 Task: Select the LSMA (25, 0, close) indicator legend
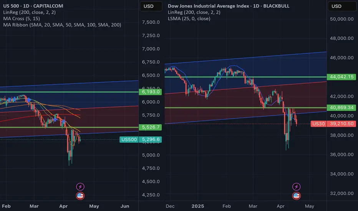[189, 19]
